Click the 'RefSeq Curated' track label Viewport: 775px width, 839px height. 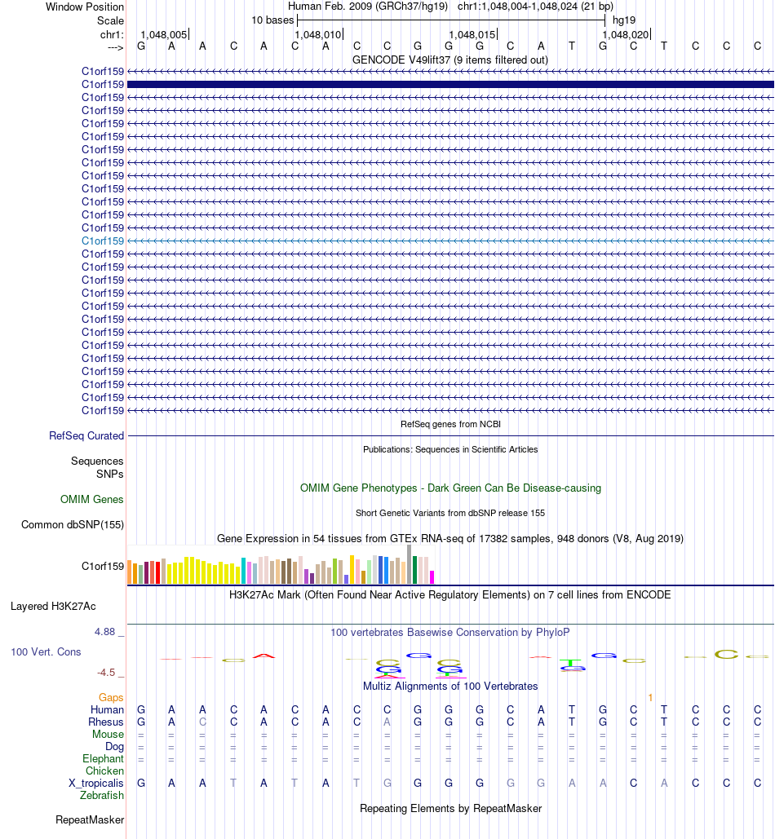click(86, 436)
